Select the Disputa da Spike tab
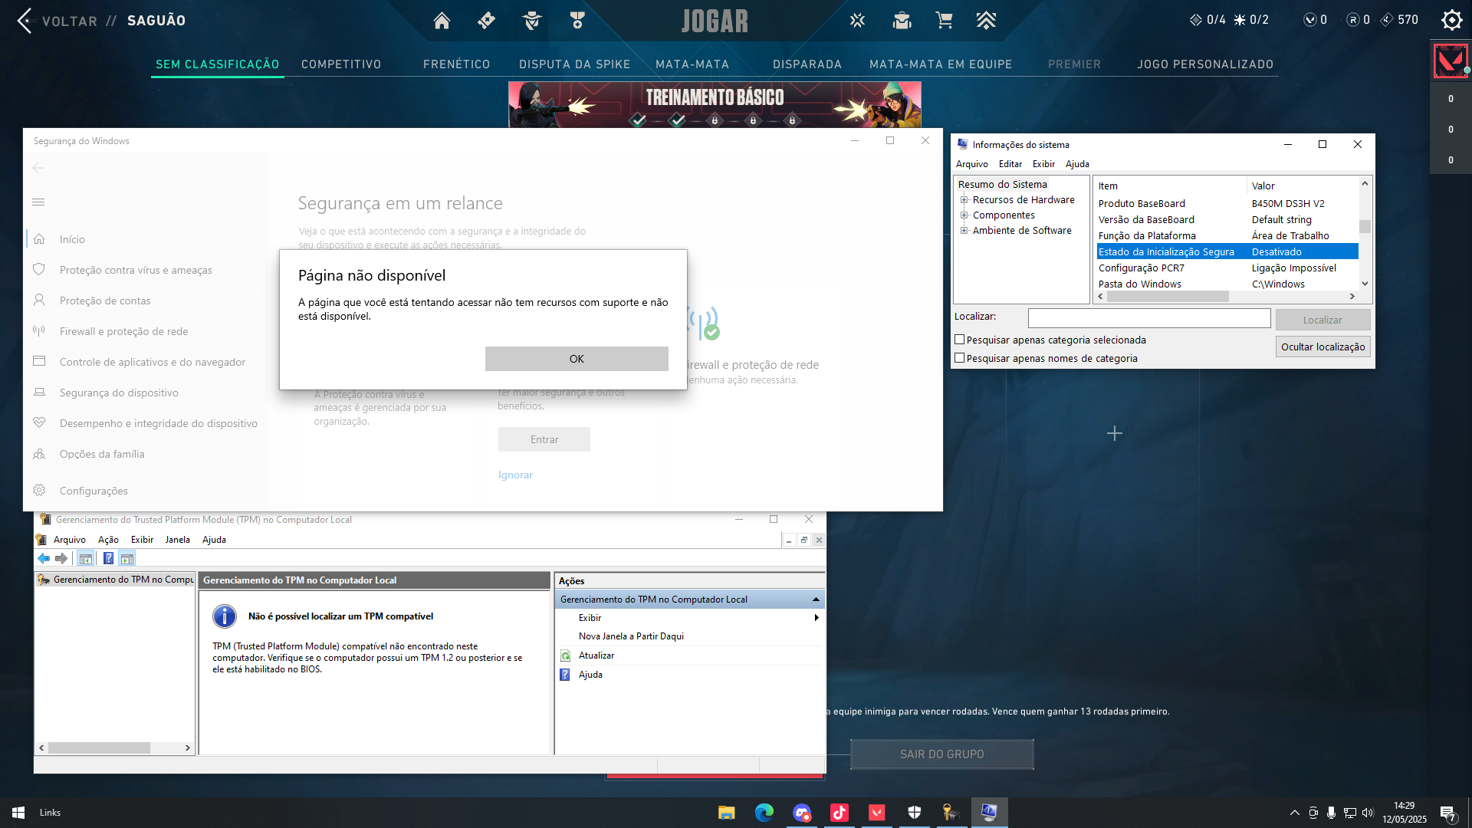 [x=574, y=64]
